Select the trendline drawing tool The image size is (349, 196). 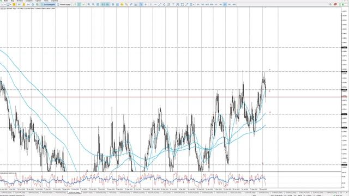click(160, 4)
